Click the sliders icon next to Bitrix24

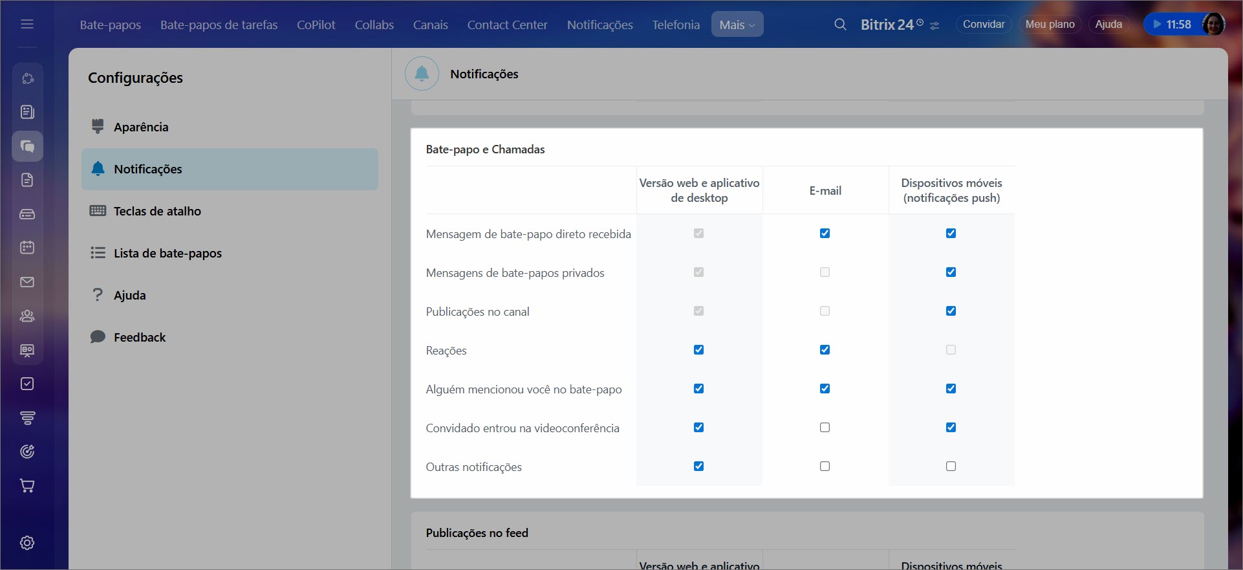[x=935, y=26]
